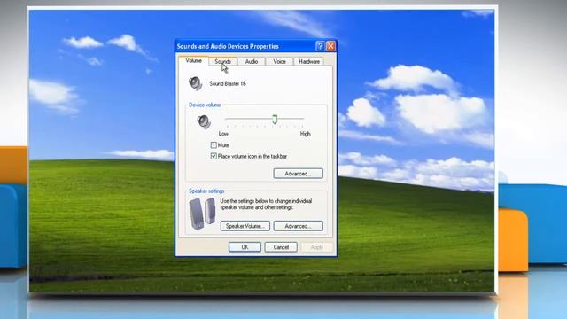Click Cancel to dismiss the dialog
This screenshot has height=319, width=567.
tap(281, 247)
